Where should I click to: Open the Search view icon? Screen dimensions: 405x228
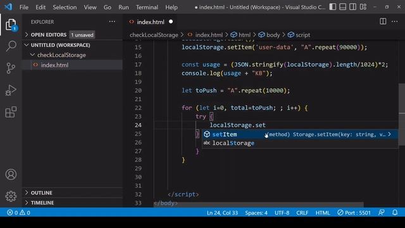click(x=11, y=46)
